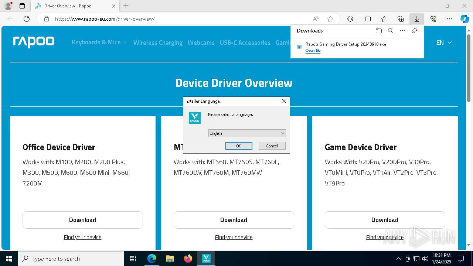
Task: Open the Favorites list icon
Action: [x=384, y=19]
